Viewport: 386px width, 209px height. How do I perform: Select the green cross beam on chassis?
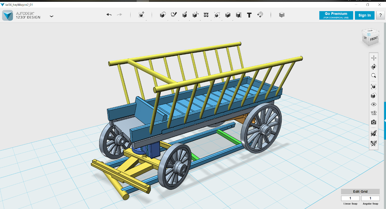(228, 137)
